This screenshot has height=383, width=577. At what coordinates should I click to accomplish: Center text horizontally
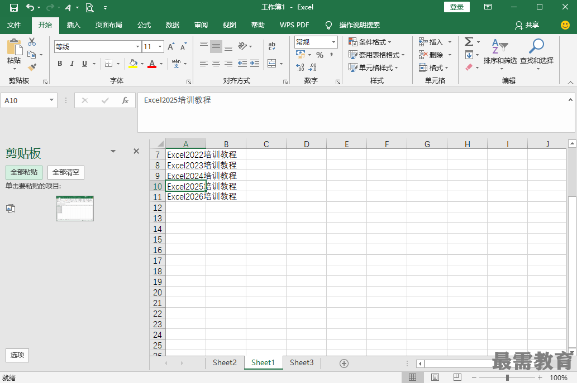tap(216, 64)
